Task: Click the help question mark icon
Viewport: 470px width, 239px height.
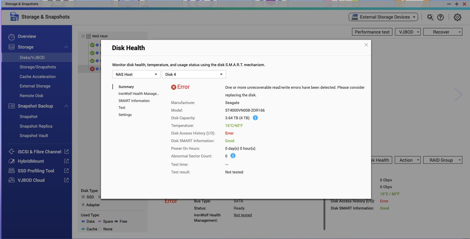Action: tap(440, 17)
